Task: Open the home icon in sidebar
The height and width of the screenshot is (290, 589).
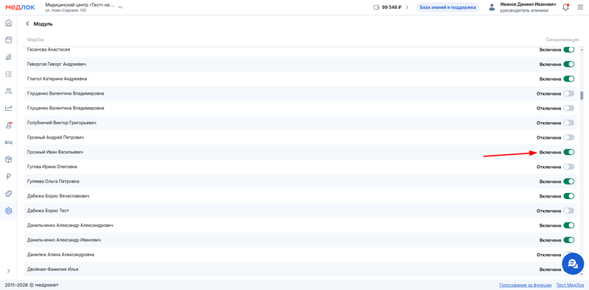Action: pyautogui.click(x=8, y=23)
